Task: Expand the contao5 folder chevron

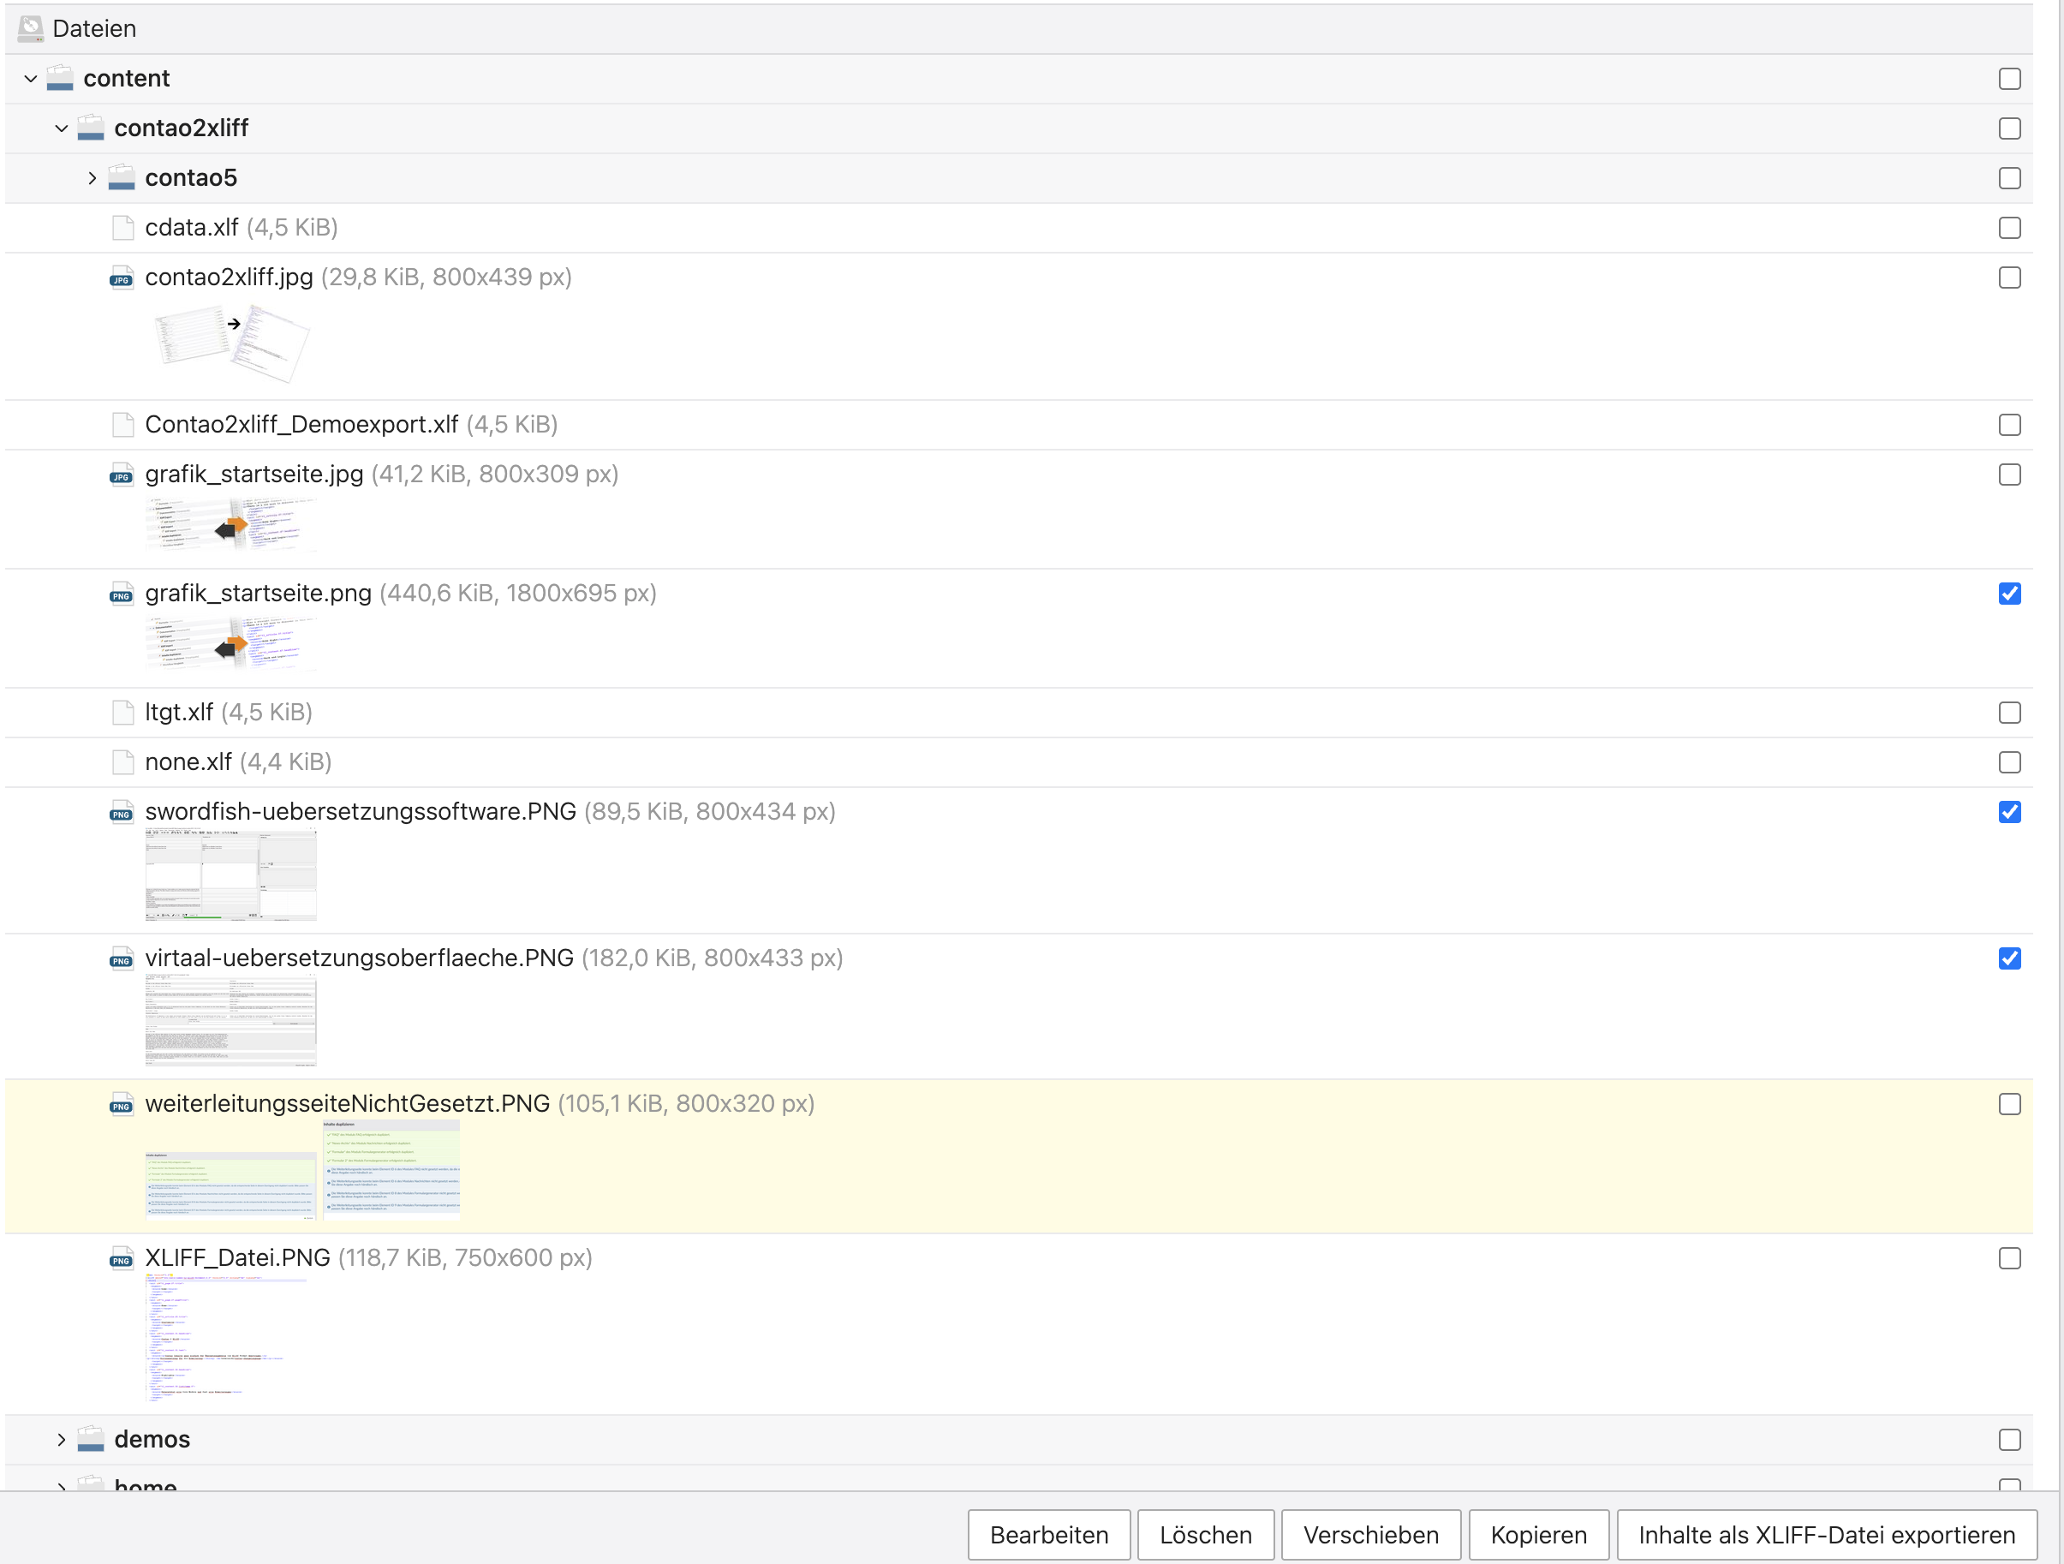Action: [x=92, y=177]
